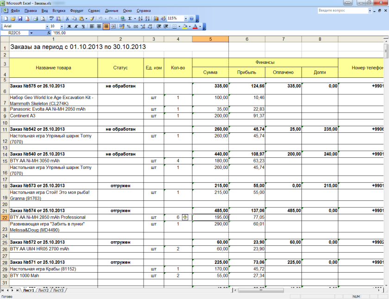This screenshot has height=299, width=389.
Task: Toggle italic formatting (К button)
Action: click(x=75, y=26)
